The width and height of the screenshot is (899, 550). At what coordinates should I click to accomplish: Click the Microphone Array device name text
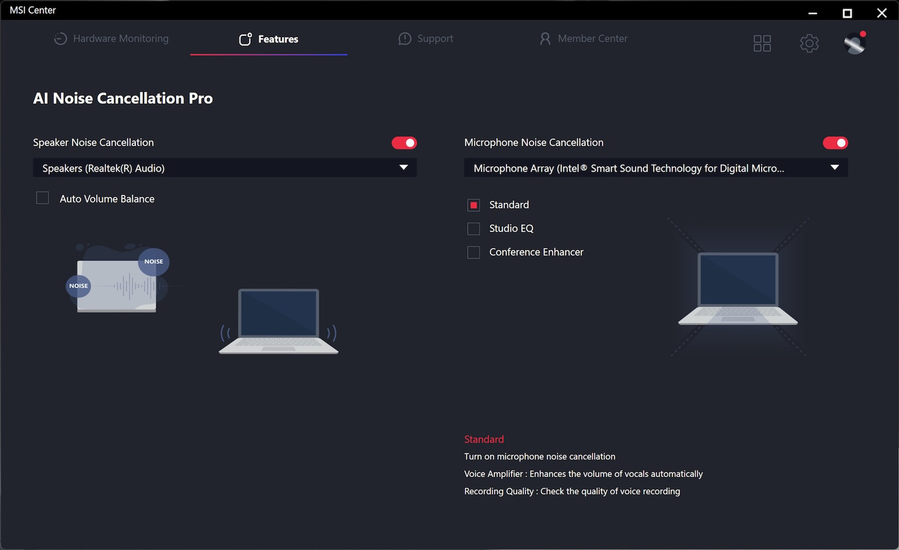click(x=629, y=168)
